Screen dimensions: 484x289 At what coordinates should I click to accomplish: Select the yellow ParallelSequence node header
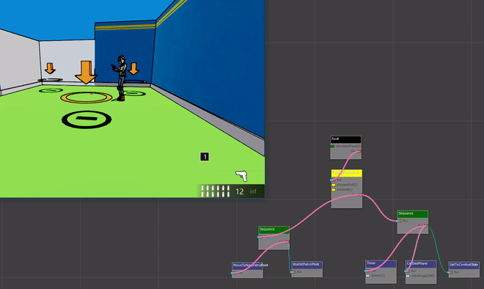tap(347, 173)
